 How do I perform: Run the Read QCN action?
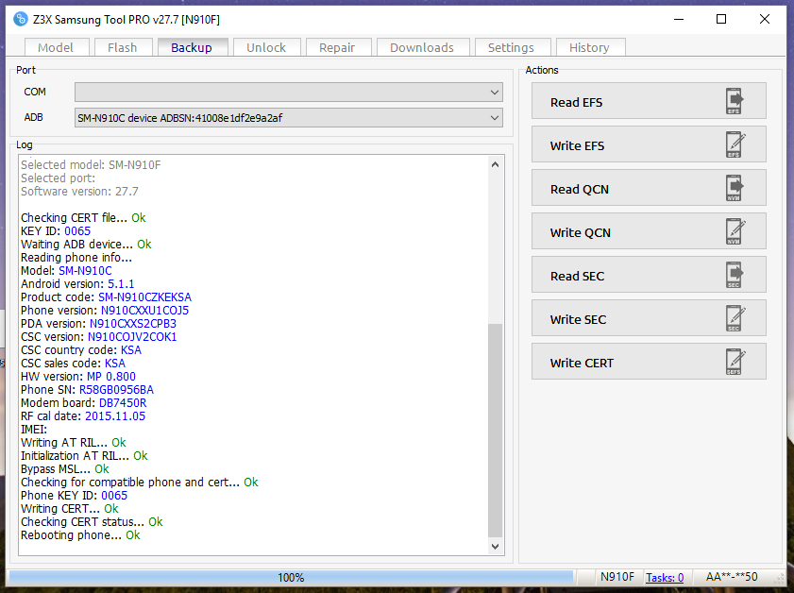[x=649, y=189]
